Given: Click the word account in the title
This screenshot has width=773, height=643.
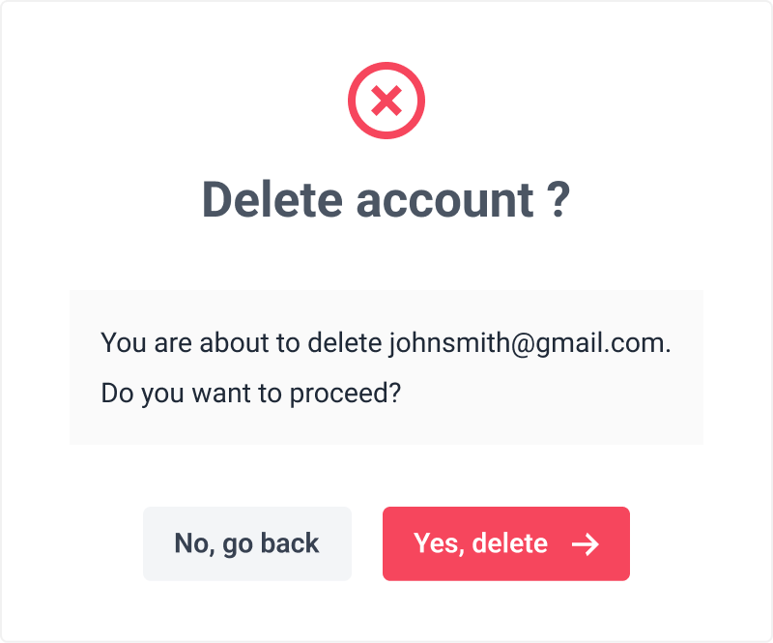Looking at the screenshot, I should (444, 201).
